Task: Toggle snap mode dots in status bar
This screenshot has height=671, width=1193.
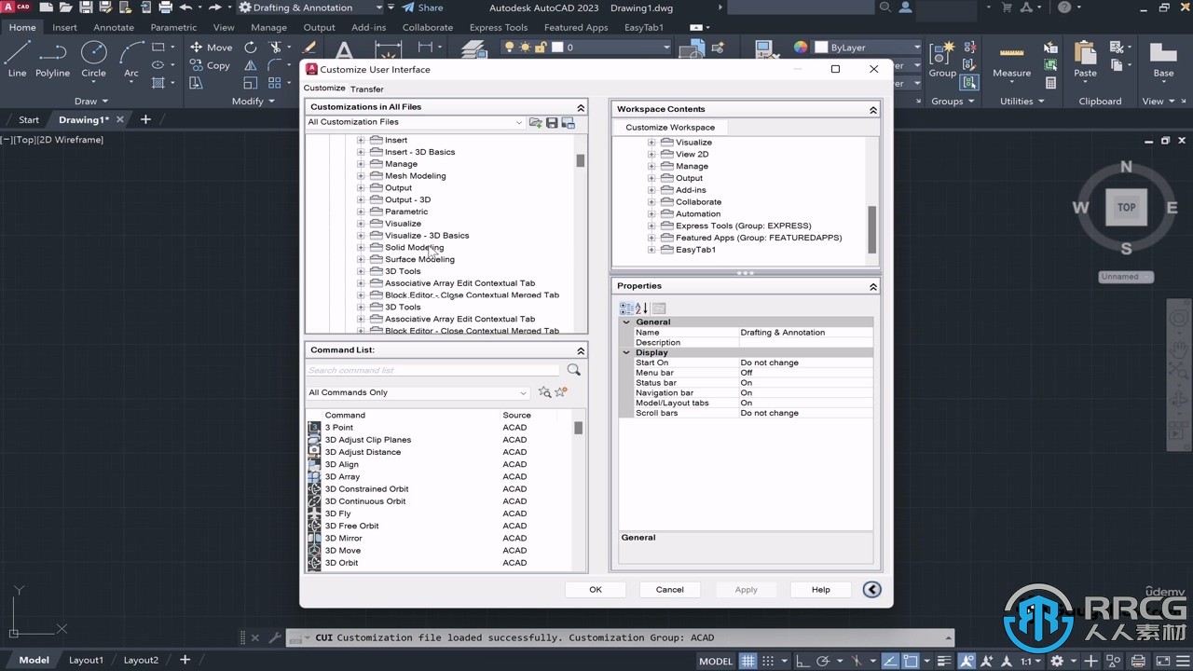Action: (x=767, y=661)
